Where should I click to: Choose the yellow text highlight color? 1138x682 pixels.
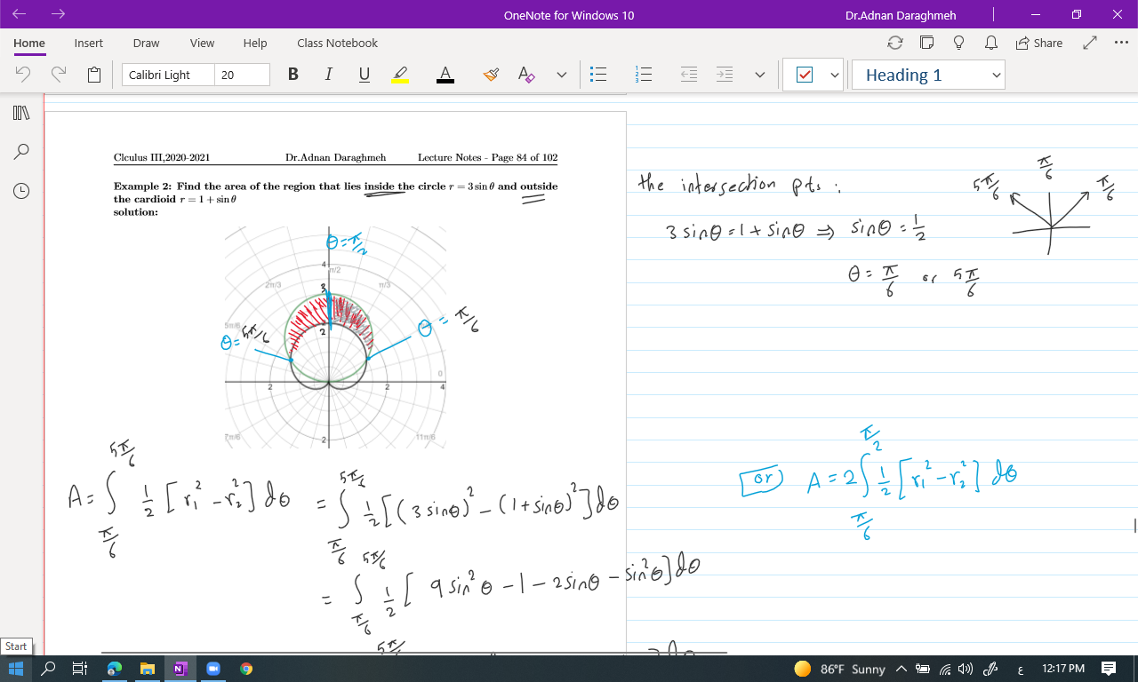(x=400, y=75)
